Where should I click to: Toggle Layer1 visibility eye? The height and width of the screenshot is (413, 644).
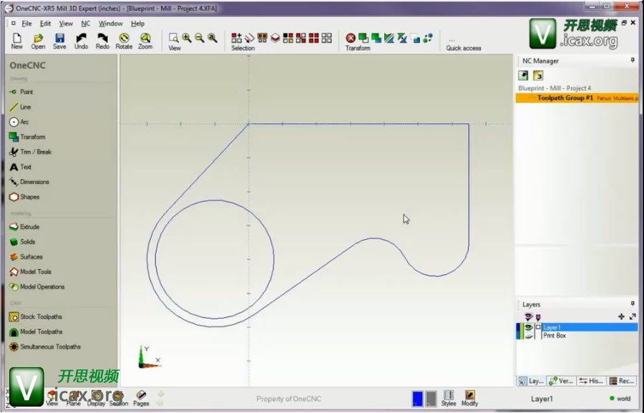click(528, 328)
